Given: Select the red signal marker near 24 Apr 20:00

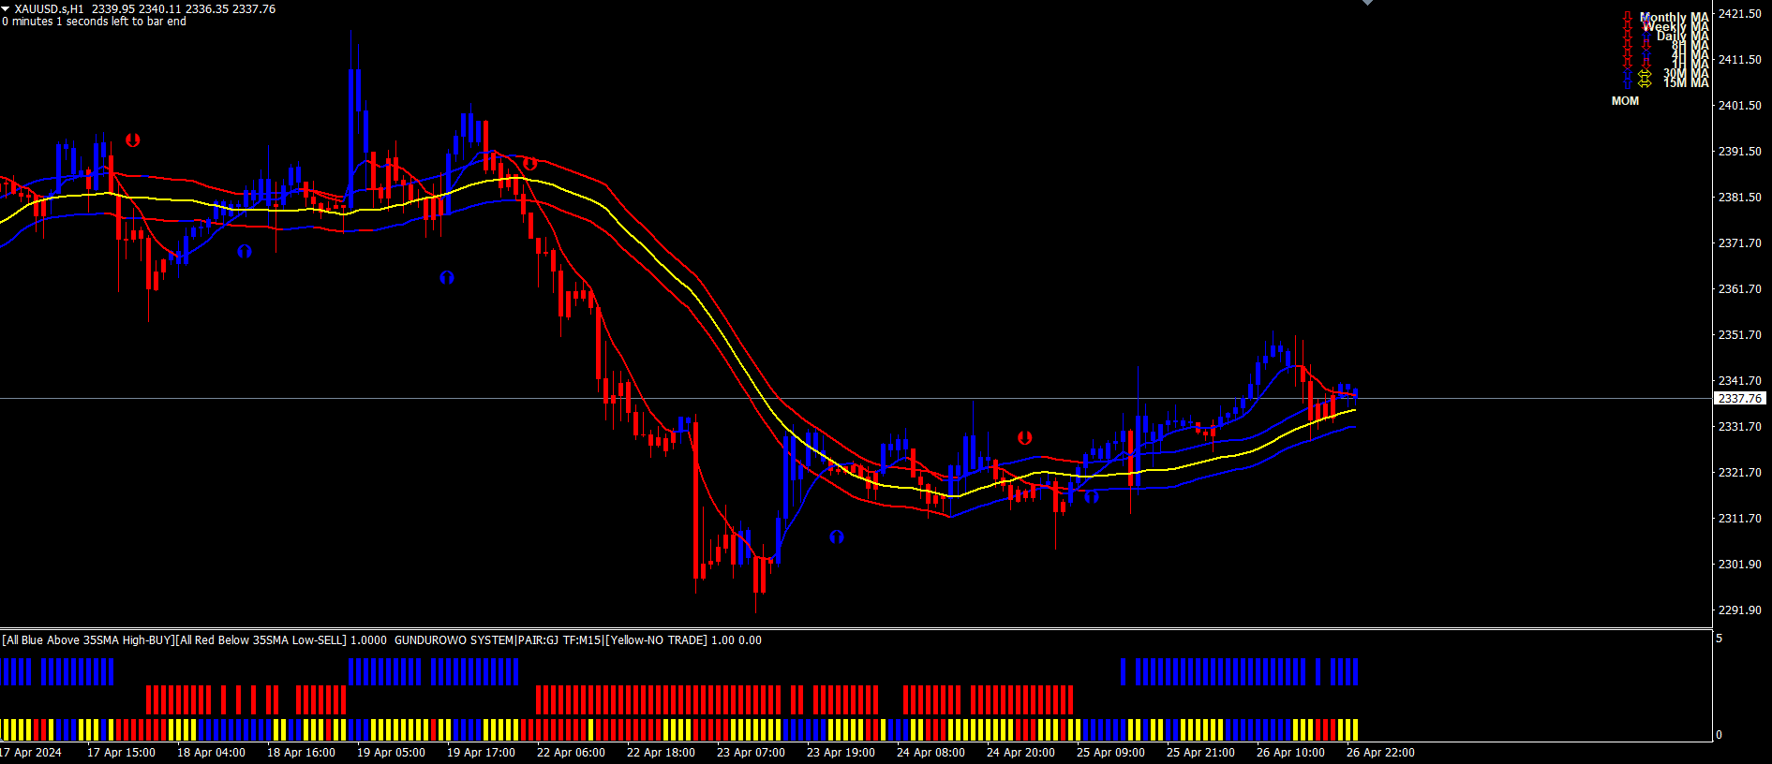Looking at the screenshot, I should click(1025, 437).
